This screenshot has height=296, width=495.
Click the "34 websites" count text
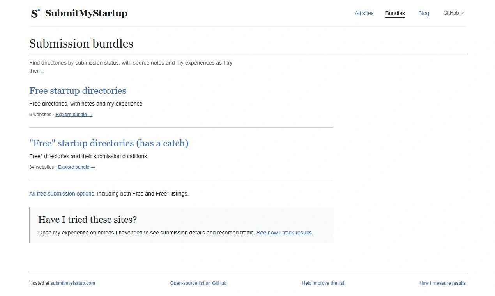click(42, 167)
